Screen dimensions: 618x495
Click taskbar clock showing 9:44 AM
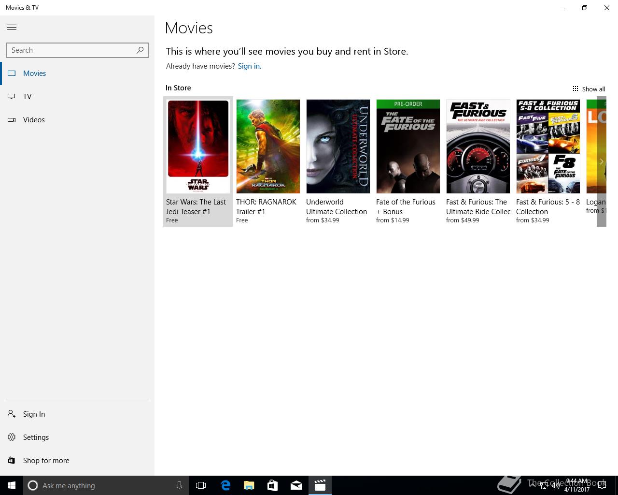pos(577,485)
